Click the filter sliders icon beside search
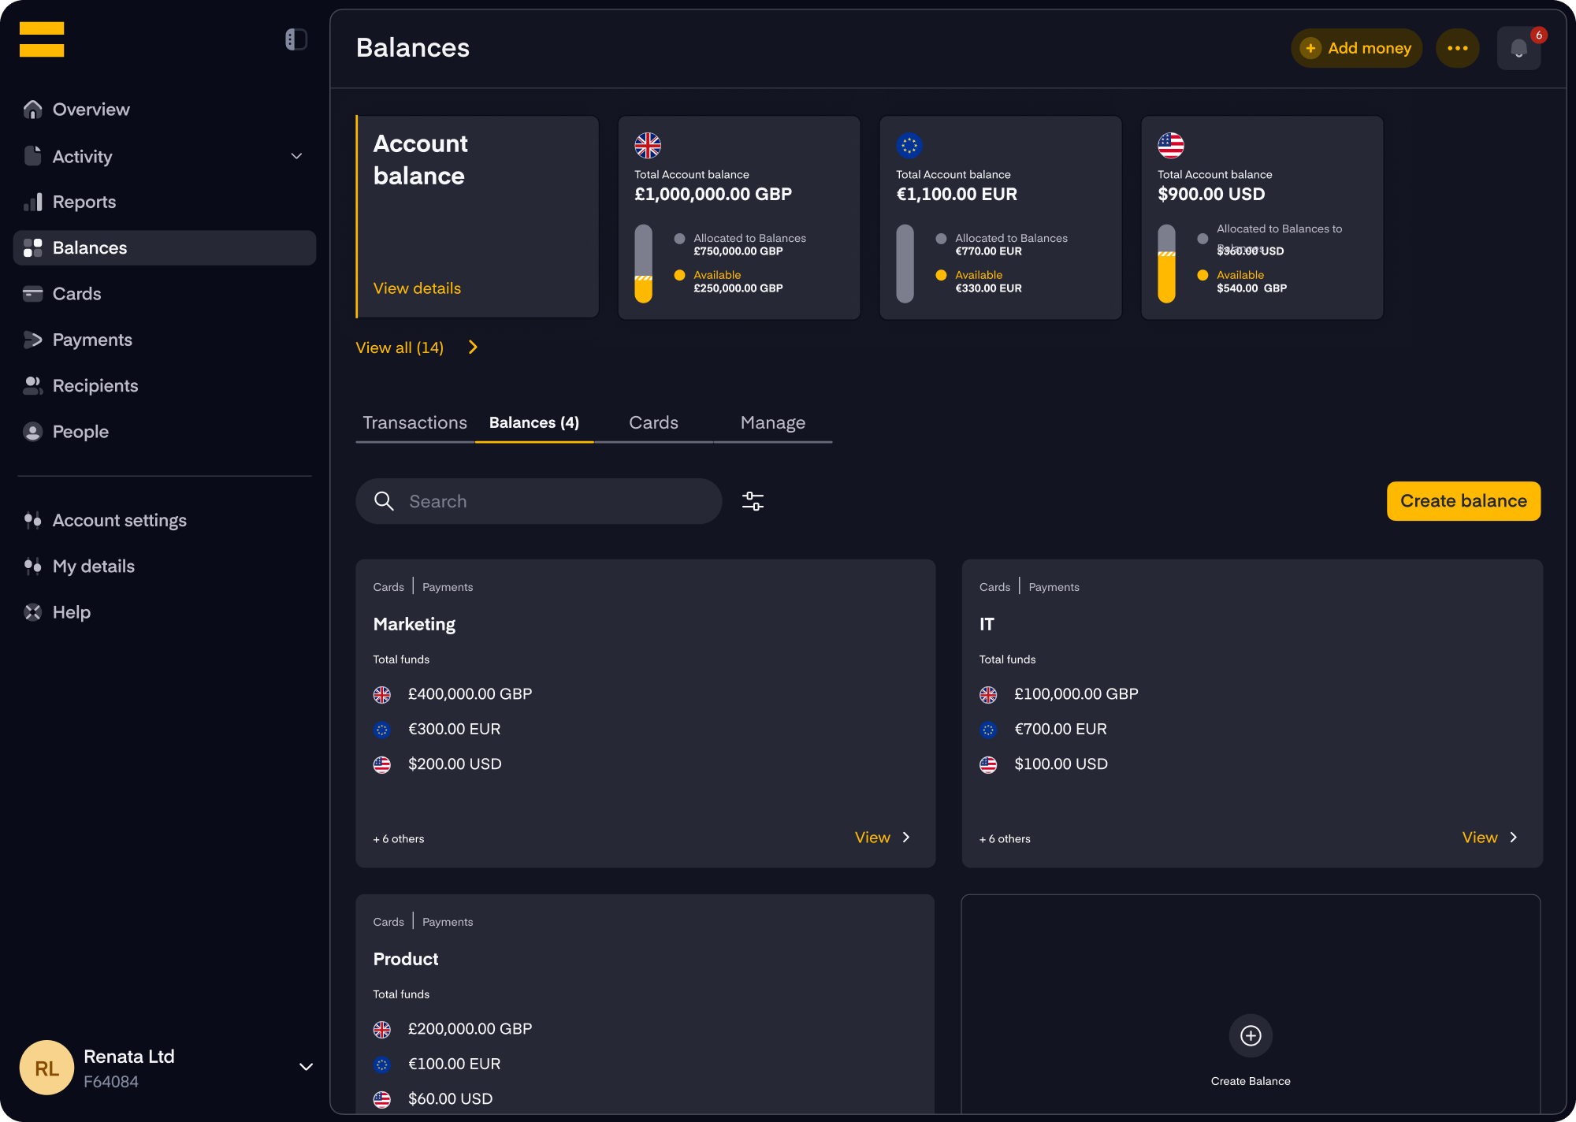This screenshot has width=1576, height=1122. point(753,501)
